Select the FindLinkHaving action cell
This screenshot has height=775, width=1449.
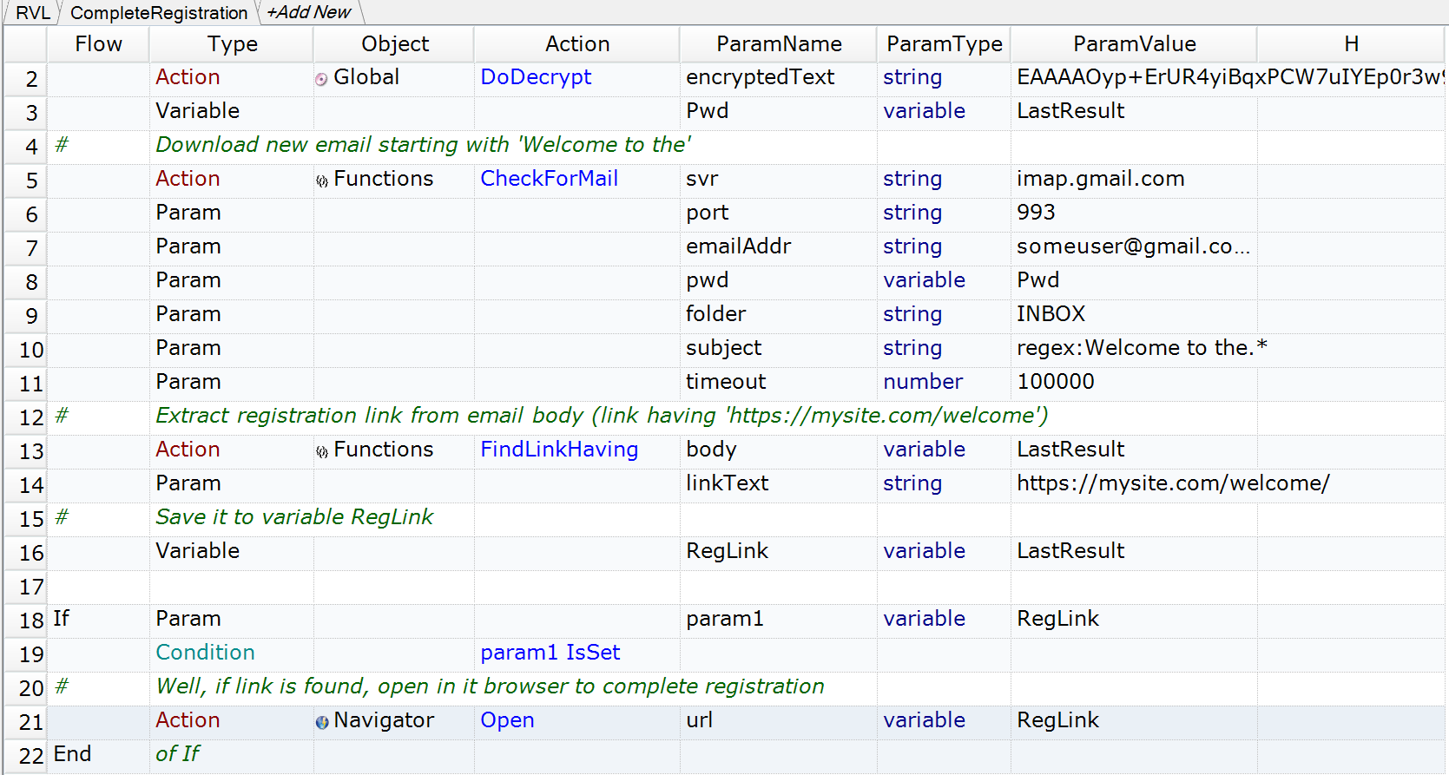(559, 450)
